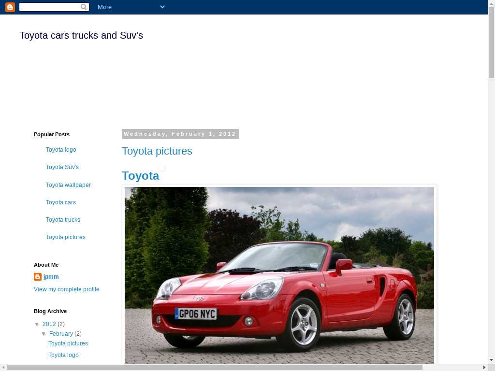Click the scroll right arrow button
495x371 pixels.
tap(484, 368)
